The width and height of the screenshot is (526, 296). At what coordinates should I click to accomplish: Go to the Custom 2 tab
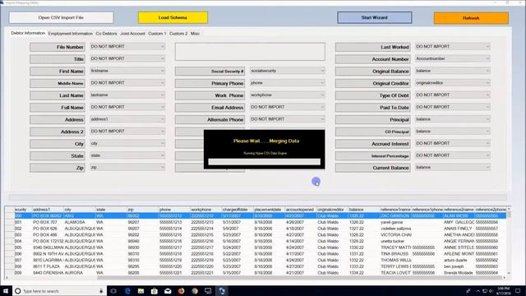pyautogui.click(x=178, y=34)
